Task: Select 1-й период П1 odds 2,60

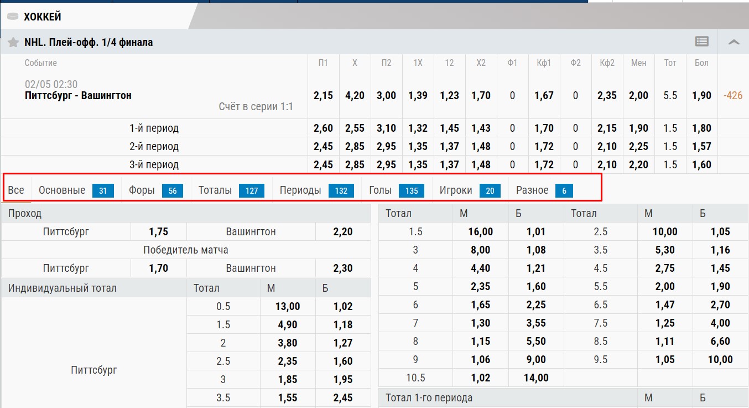Action: point(323,128)
